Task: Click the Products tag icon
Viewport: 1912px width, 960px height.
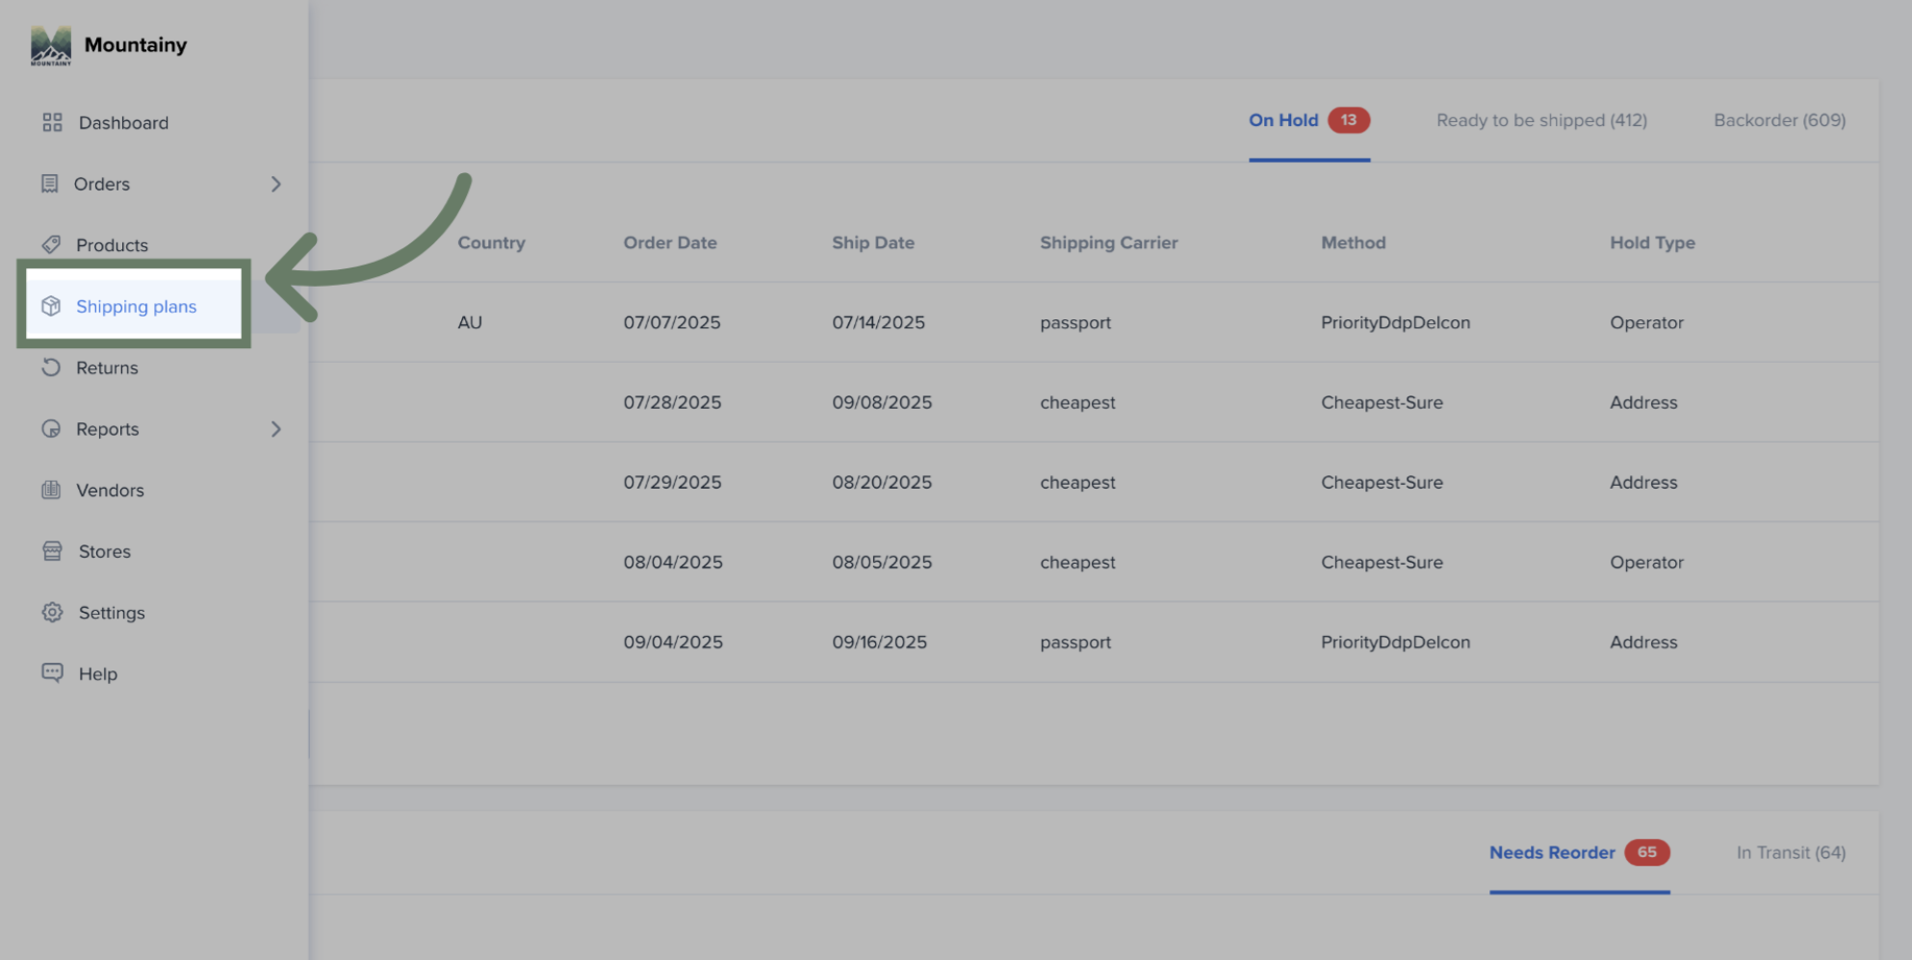Action: point(51,244)
